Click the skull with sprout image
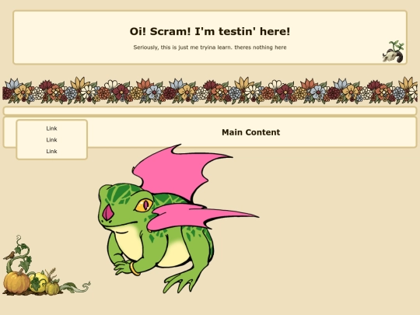Image resolution: width=420 pixels, height=315 pixels. pos(393,51)
